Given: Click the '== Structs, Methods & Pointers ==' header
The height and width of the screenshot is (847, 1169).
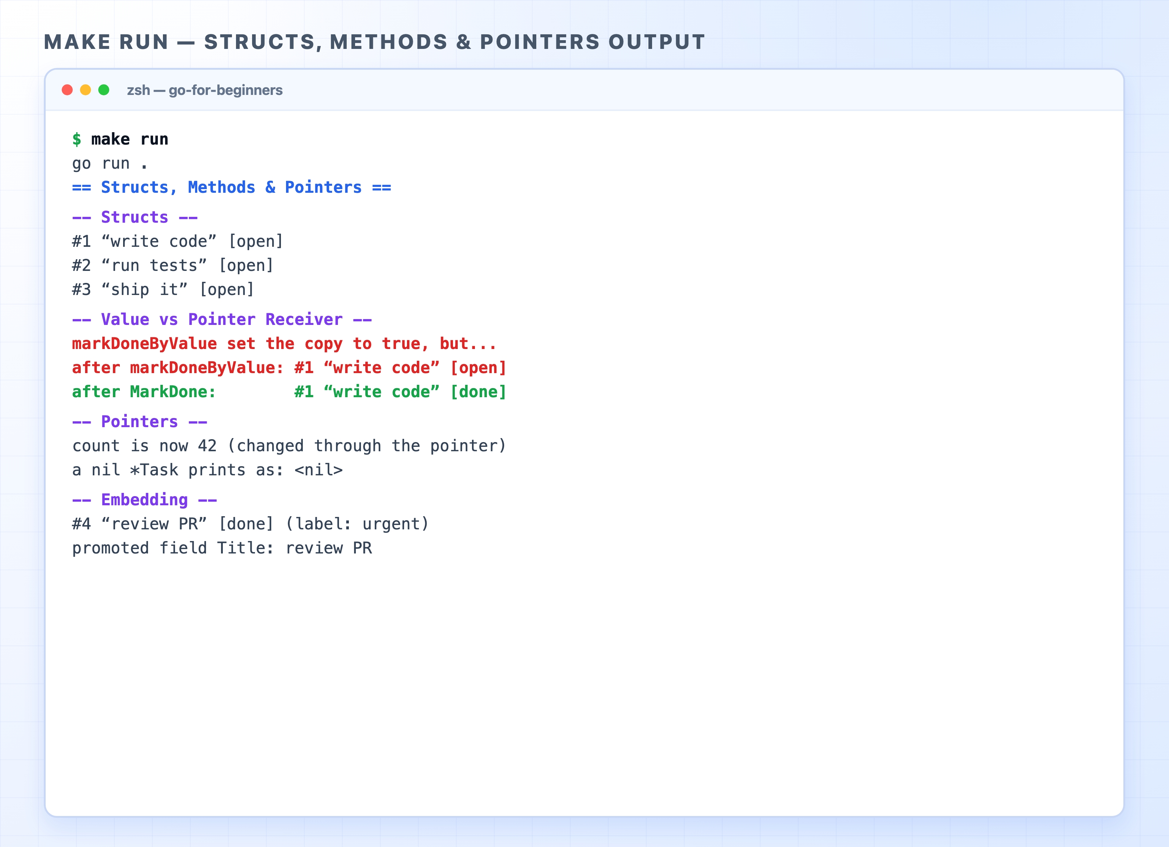Looking at the screenshot, I should [232, 188].
